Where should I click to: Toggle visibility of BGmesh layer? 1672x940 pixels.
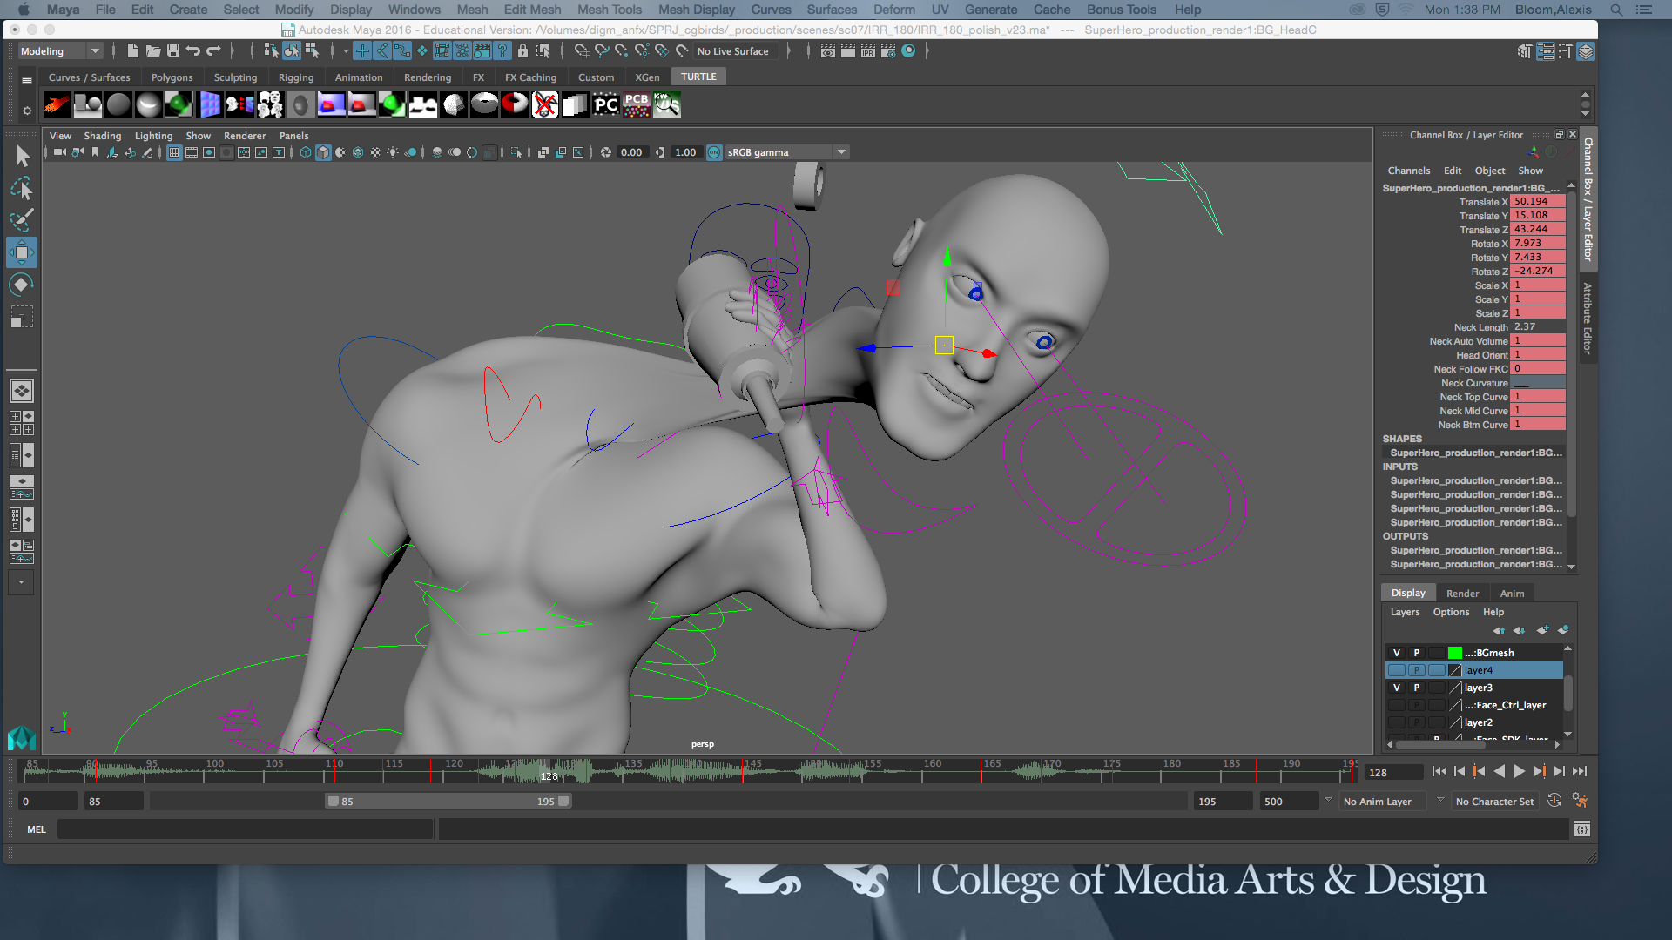(x=1397, y=653)
